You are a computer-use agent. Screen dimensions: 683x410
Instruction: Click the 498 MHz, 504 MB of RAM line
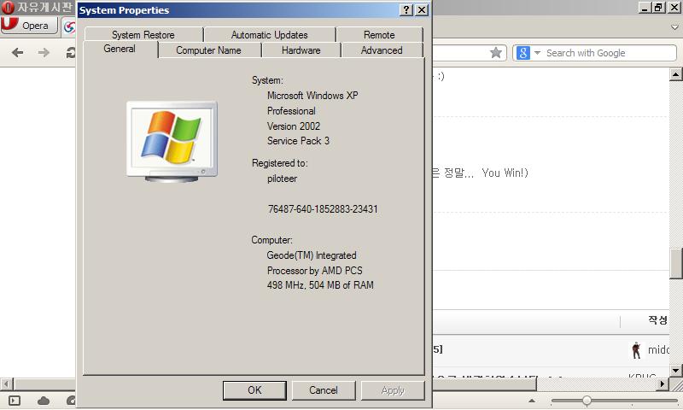coord(320,285)
